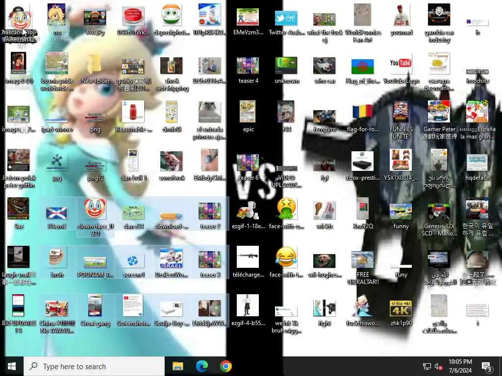502x376 pixels.
Task: Select the face-with-o... vomiting emoji file
Action: 286,213
